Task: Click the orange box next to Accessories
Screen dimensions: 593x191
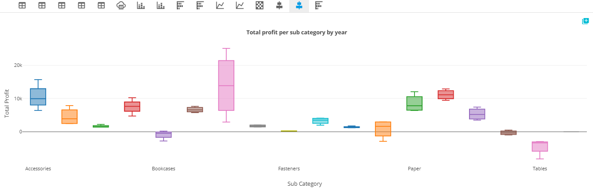Action: point(69,117)
